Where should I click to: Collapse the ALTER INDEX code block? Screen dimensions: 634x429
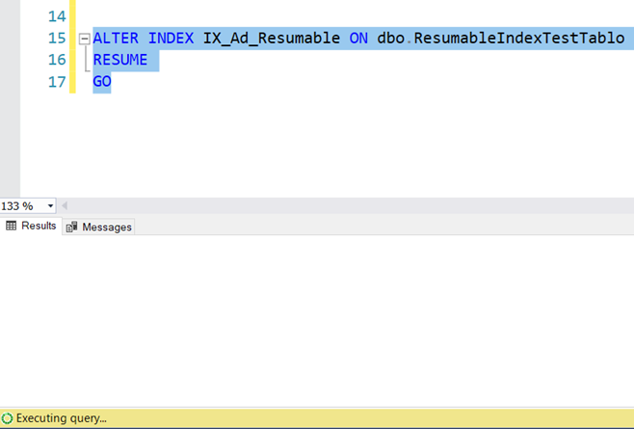tap(84, 39)
